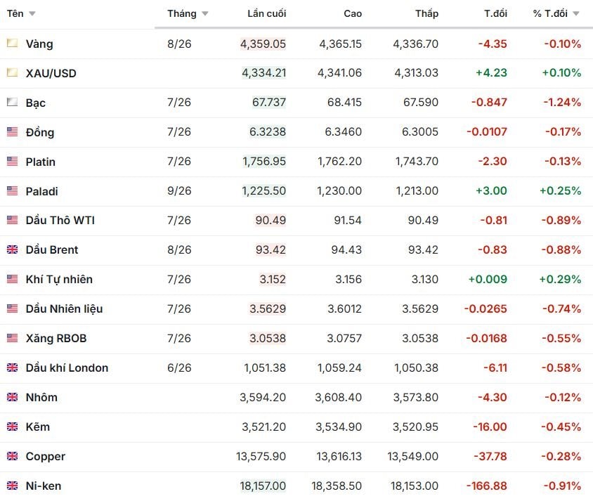Click the gold bar icon beside Vàng

coord(12,43)
